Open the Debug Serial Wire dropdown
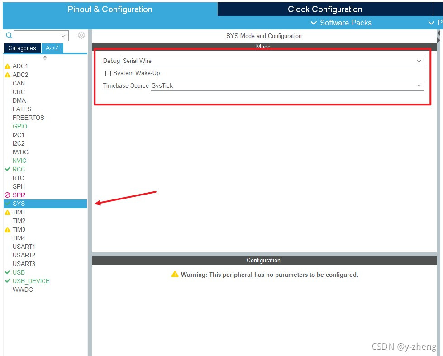The width and height of the screenshot is (443, 356). pyautogui.click(x=273, y=61)
